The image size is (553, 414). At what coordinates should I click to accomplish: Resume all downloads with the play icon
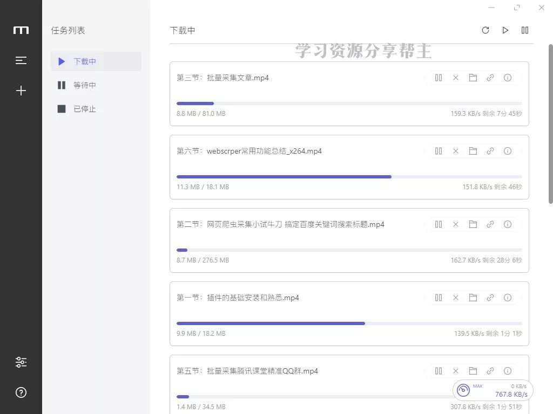tap(505, 30)
